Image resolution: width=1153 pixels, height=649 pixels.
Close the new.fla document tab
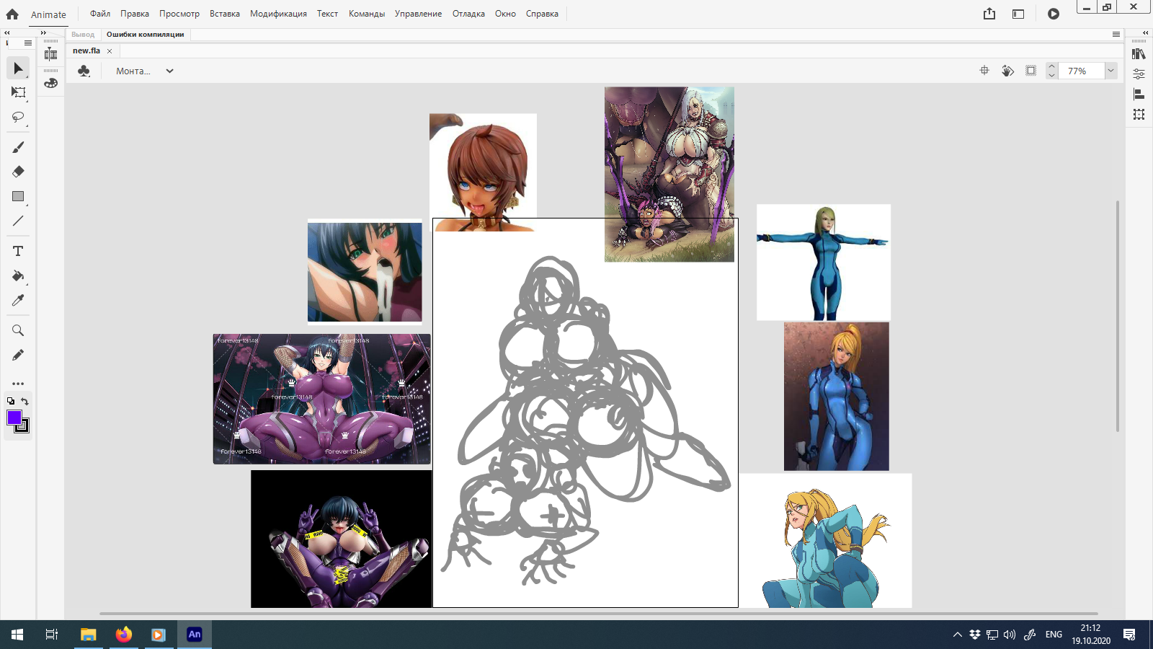coord(110,51)
